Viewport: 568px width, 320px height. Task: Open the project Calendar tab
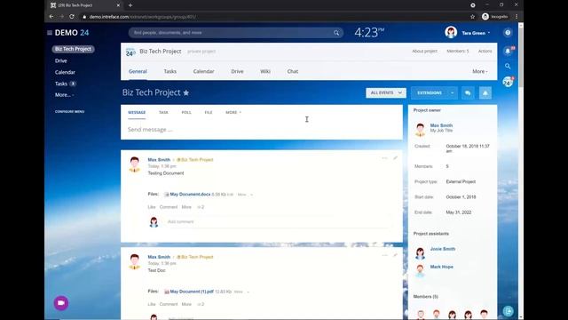tap(203, 71)
